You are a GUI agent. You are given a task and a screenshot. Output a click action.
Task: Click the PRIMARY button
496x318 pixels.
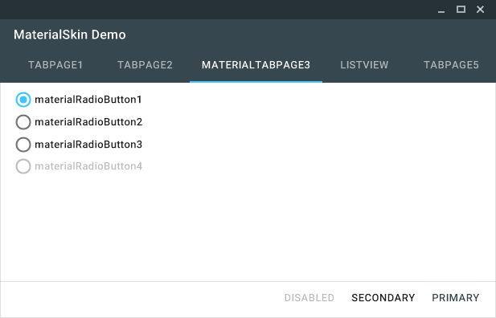click(x=456, y=298)
